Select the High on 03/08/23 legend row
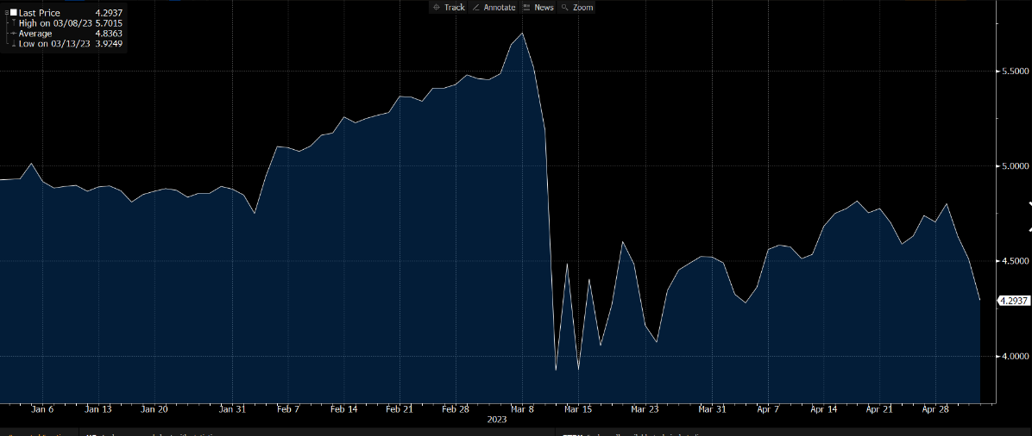This screenshot has width=1032, height=436. tap(52, 23)
